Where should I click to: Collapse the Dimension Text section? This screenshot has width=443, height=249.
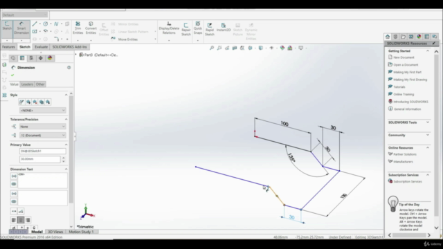point(66,169)
